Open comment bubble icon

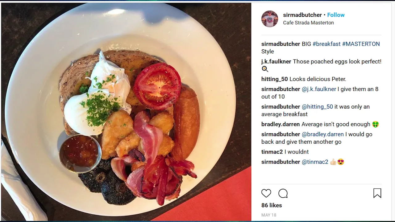click(x=283, y=193)
